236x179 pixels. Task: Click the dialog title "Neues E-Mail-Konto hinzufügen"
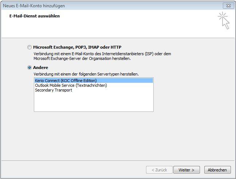click(x=35, y=5)
